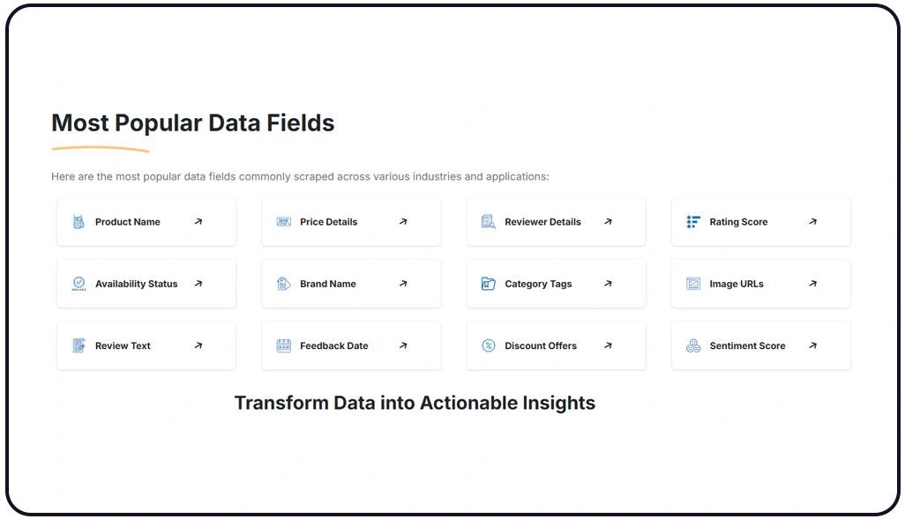This screenshot has width=905, height=519.
Task: Open the Sentiment Score arrow link
Action: [812, 345]
